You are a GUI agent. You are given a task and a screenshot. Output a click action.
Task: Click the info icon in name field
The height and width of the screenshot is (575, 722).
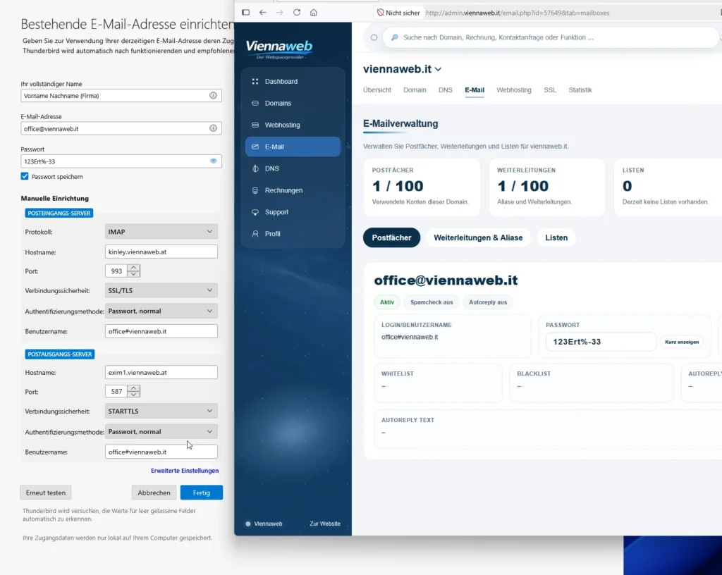click(213, 95)
